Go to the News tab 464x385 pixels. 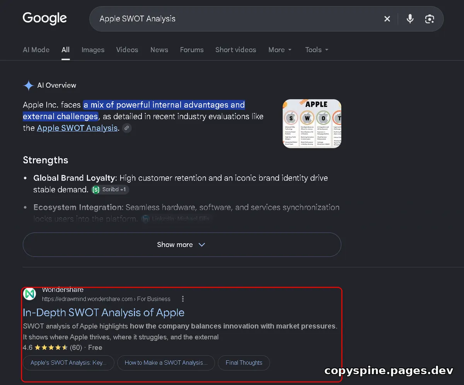pos(159,50)
